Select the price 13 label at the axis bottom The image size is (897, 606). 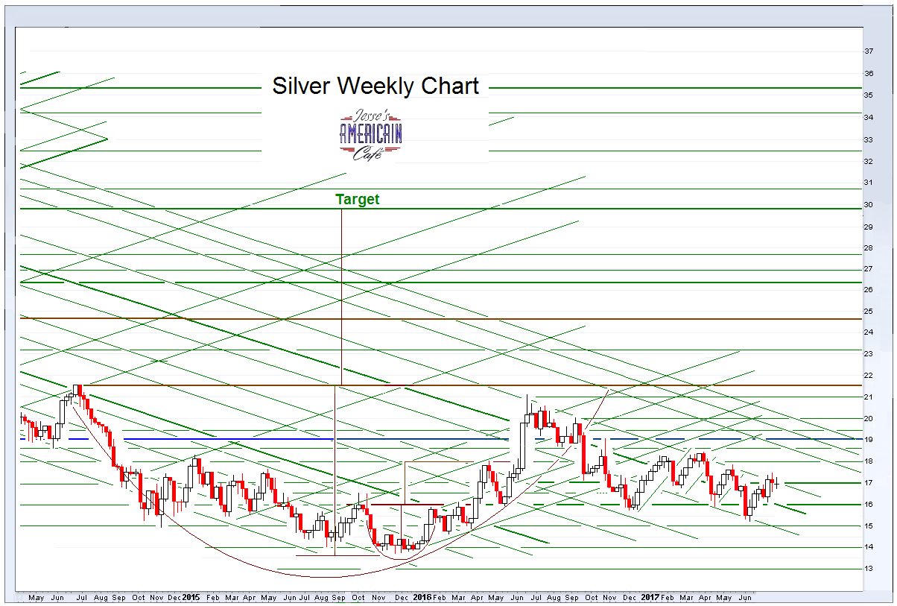[867, 569]
